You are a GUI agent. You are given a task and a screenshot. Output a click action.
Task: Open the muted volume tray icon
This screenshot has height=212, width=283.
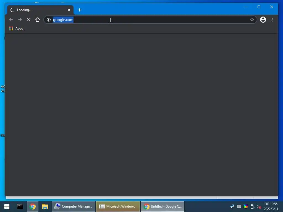click(x=259, y=206)
